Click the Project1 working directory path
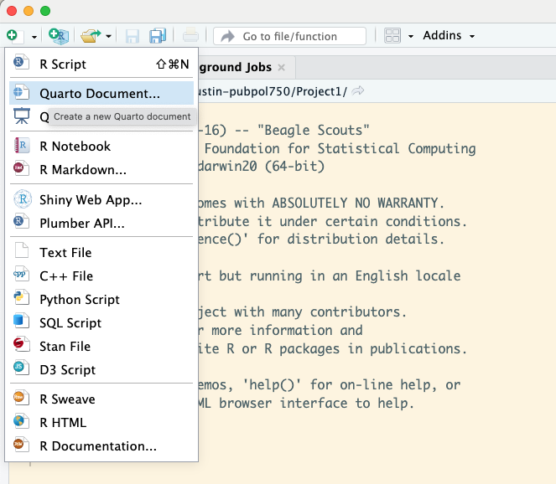Screen dimensions: 556x484 pyautogui.click(x=273, y=91)
